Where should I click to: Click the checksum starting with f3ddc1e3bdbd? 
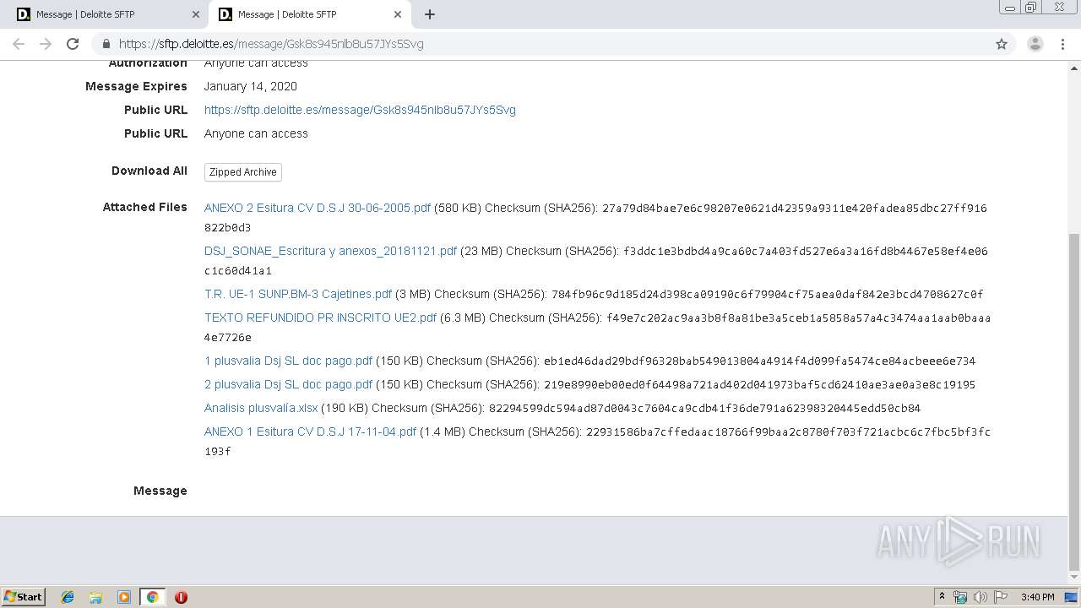click(596, 261)
